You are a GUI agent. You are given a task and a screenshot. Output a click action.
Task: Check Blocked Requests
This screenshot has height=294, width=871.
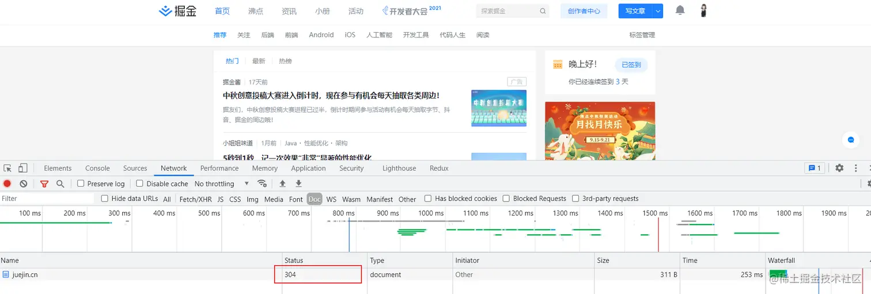(506, 199)
